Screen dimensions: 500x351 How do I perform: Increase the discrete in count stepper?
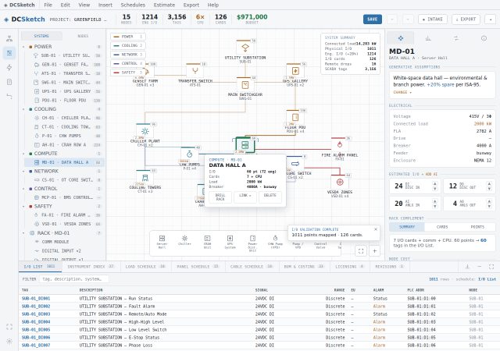(435, 183)
